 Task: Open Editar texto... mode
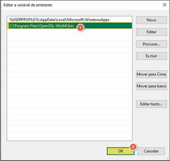pos(151,104)
